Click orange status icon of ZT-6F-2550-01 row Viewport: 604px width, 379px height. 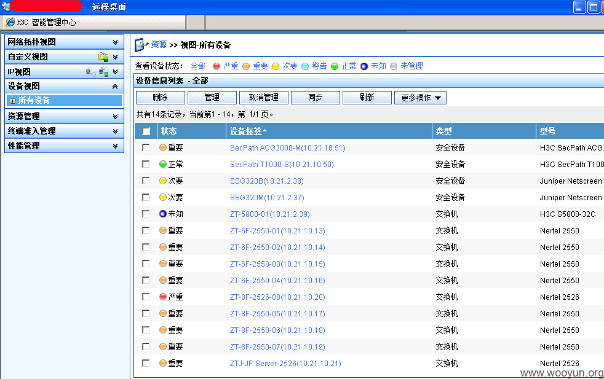(x=163, y=230)
